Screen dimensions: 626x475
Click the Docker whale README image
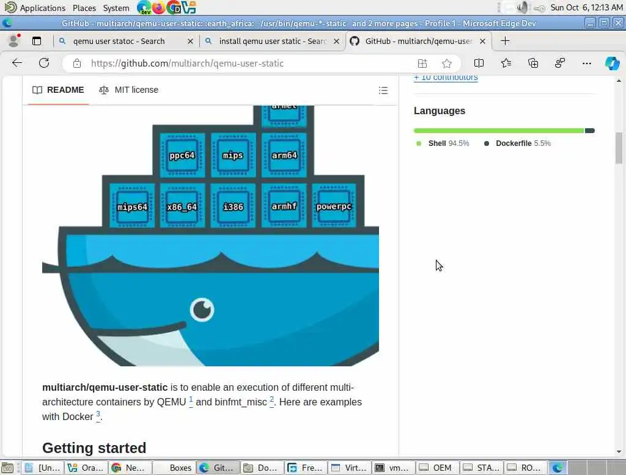(210, 235)
